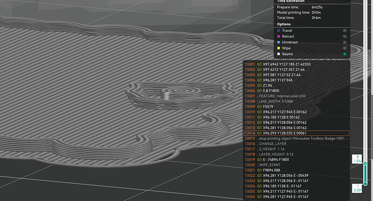Click the cyan Unretract color swatch
Viewport: 373px width, 201px height.
tap(278, 42)
